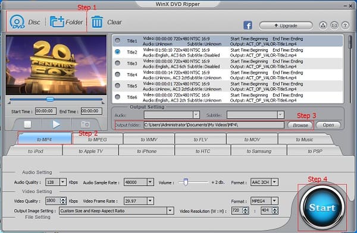Click the 20th Century Fox preview image

(56, 65)
